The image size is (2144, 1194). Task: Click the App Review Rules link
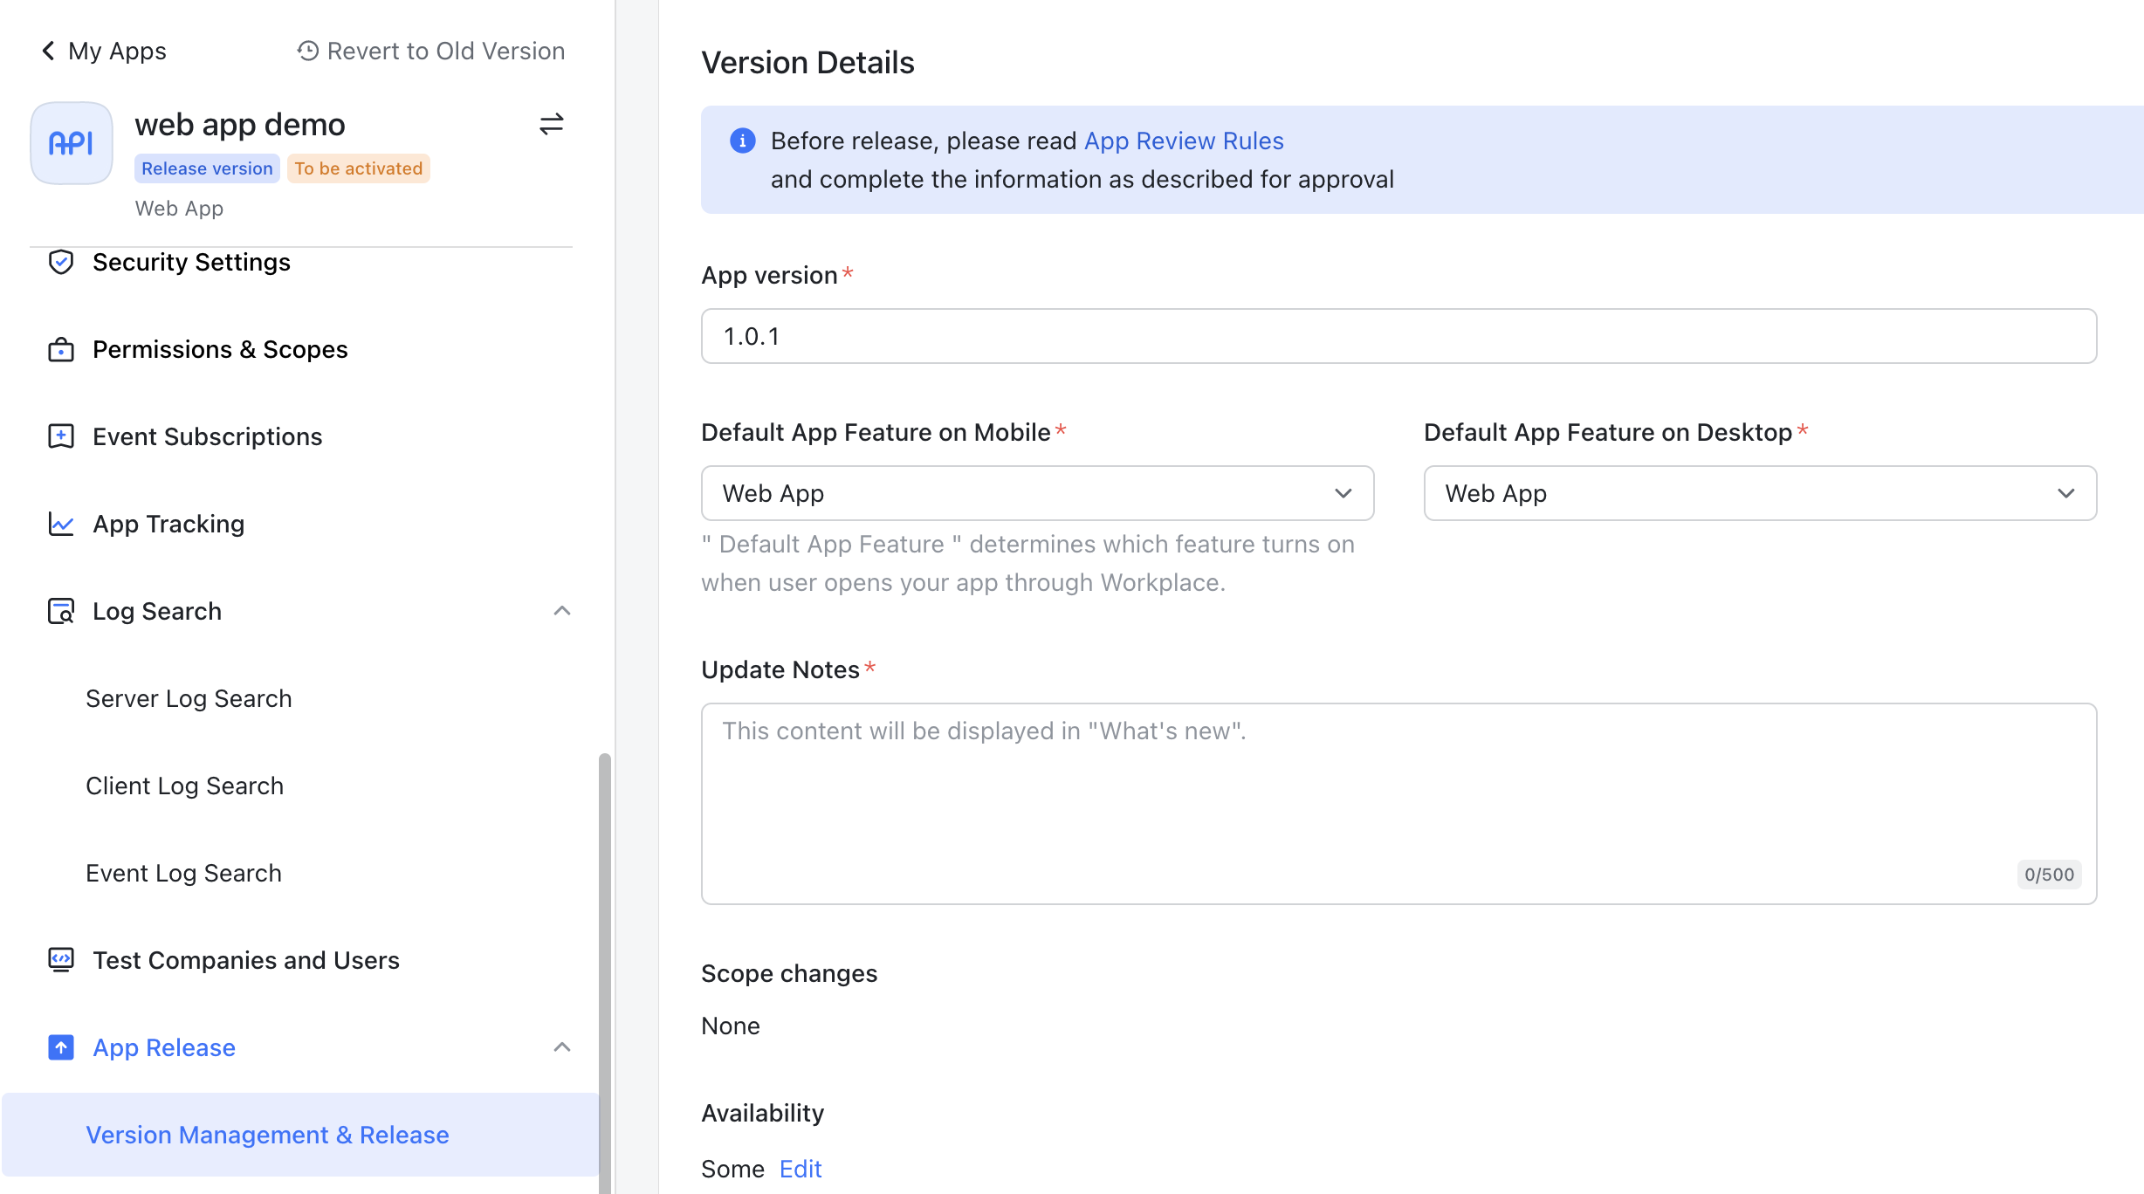click(1184, 140)
